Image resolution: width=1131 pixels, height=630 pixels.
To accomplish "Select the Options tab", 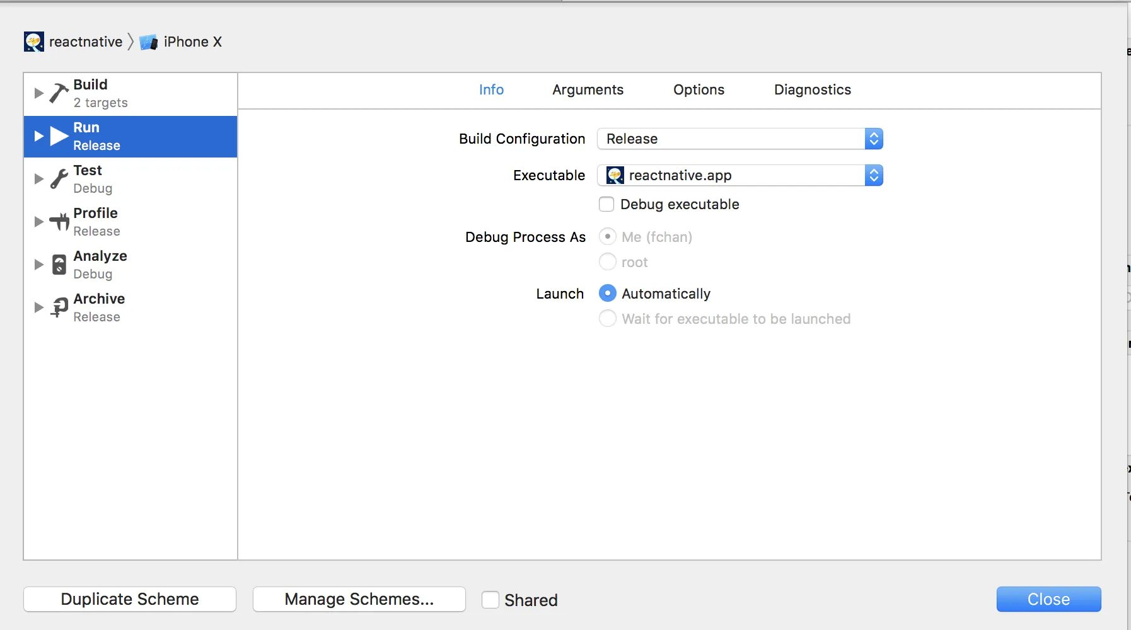I will pos(699,90).
